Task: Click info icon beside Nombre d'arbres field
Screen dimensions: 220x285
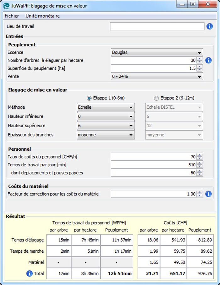Action: (x=208, y=60)
